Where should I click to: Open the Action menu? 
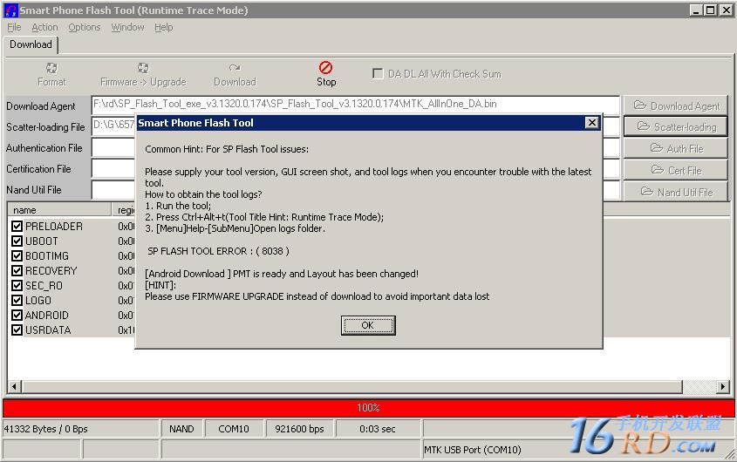point(44,27)
